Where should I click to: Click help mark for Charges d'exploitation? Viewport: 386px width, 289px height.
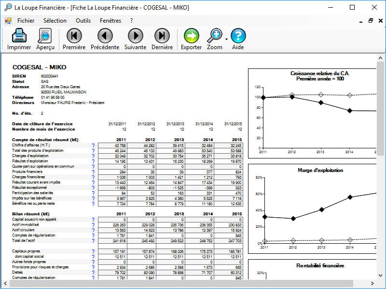[93, 156]
